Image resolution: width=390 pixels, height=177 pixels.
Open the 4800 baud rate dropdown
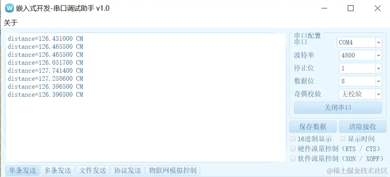360,55
